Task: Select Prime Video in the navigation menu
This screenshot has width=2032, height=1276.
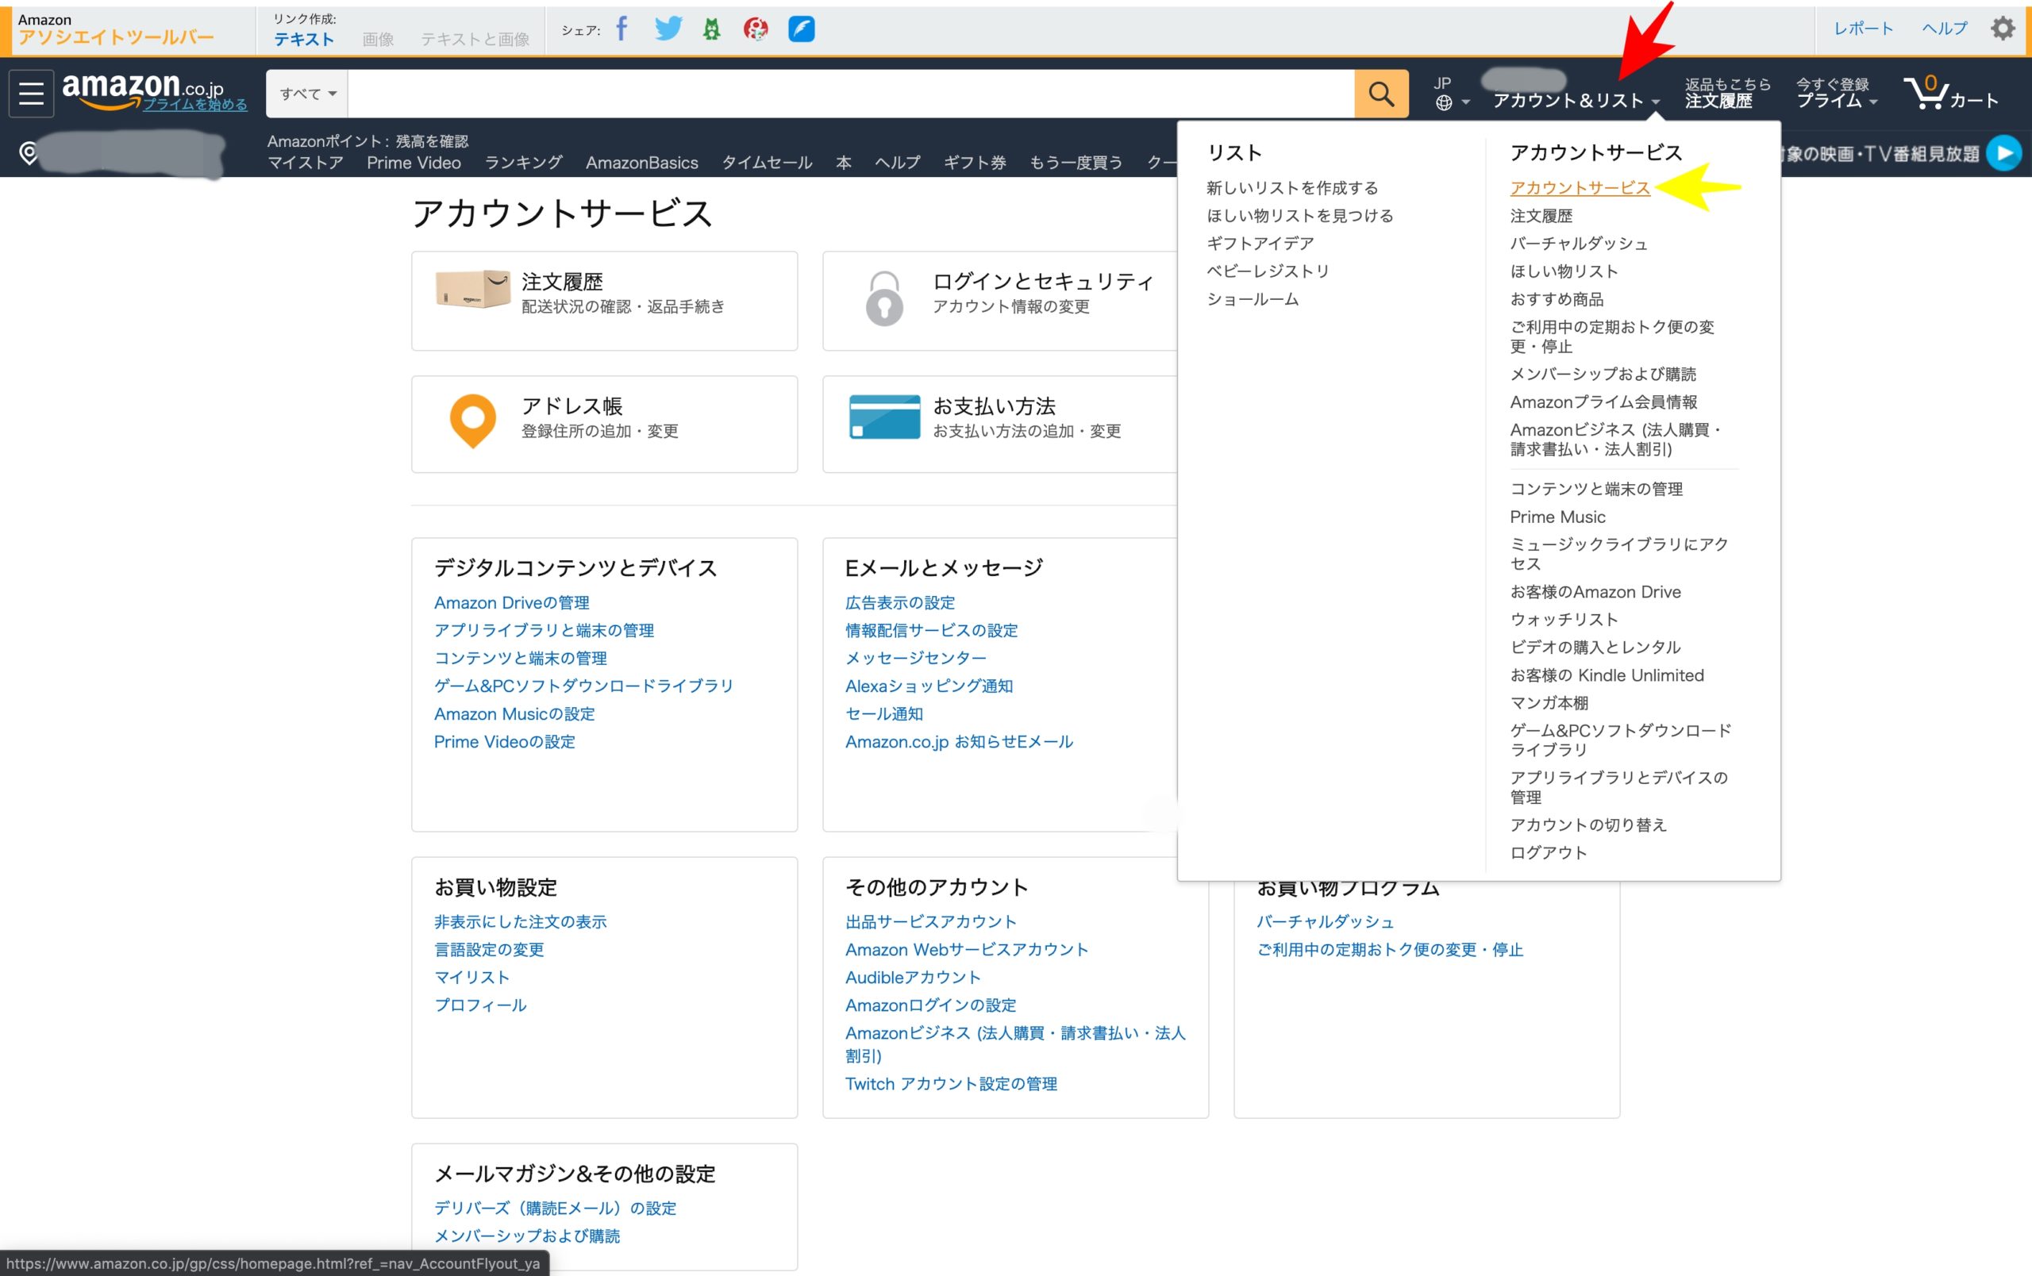Action: tap(414, 162)
